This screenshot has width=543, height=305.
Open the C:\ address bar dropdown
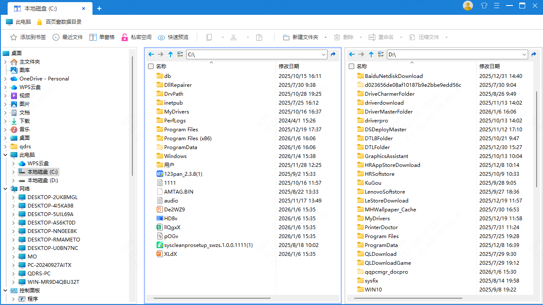click(x=323, y=54)
